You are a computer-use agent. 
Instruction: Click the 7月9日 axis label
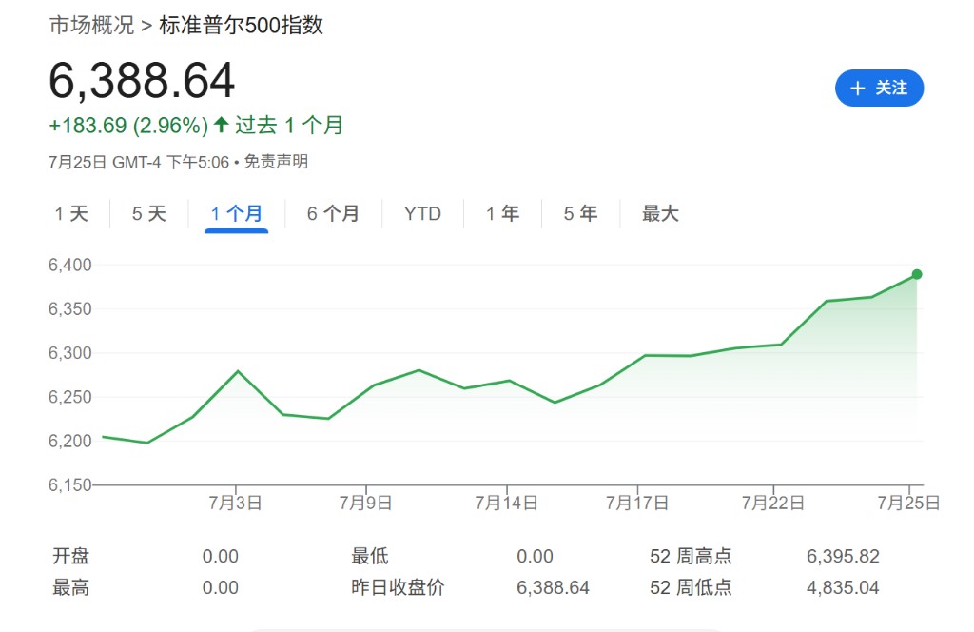tap(365, 503)
